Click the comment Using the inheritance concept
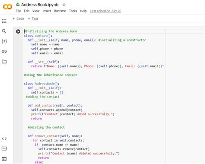Viewport: 205px width, 164px height. click(51, 75)
